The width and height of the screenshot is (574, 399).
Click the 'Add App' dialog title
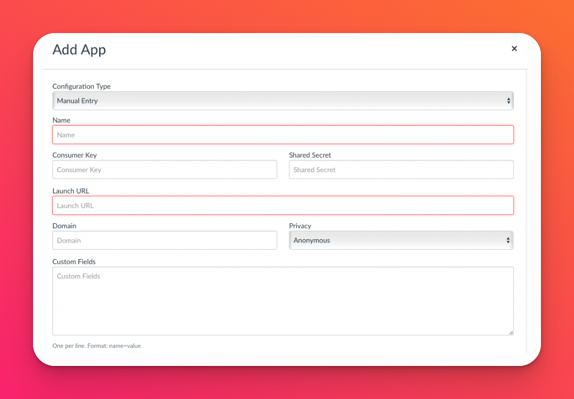pos(79,50)
